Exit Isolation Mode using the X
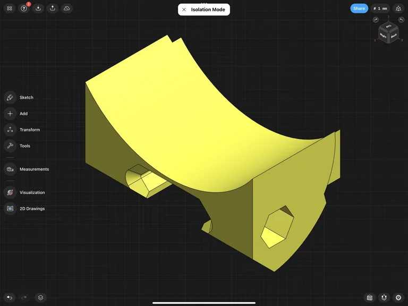The width and height of the screenshot is (408, 306). pos(184,10)
